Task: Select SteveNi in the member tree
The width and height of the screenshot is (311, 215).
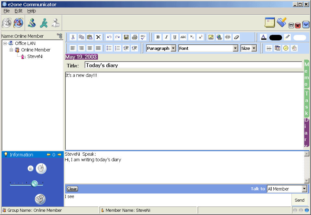Action: pos(35,56)
